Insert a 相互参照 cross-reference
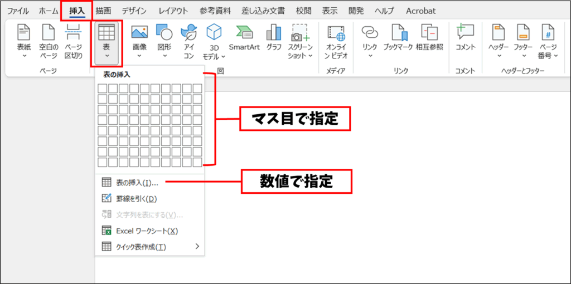The height and width of the screenshot is (284, 571). pos(430,38)
